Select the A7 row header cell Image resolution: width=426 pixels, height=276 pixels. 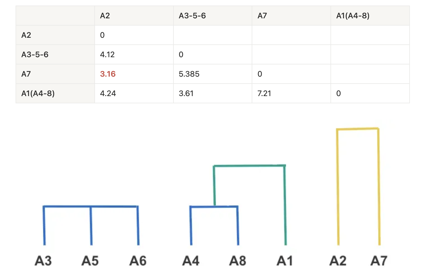[26, 74]
